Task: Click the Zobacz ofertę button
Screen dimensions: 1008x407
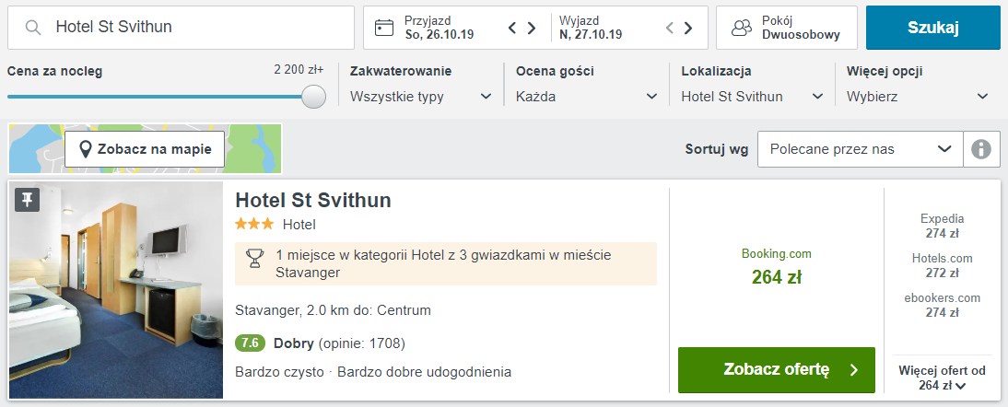Action: tap(776, 370)
